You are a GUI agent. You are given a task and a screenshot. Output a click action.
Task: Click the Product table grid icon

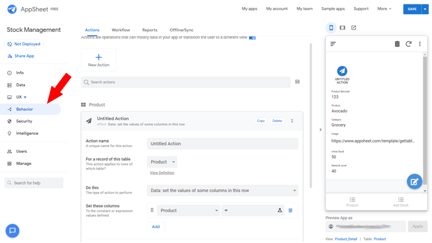coord(83,105)
